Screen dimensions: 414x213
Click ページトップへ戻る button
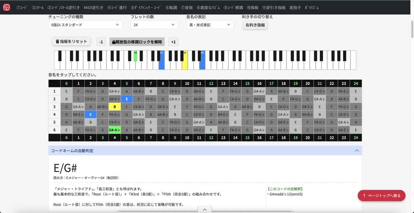pyautogui.click(x=382, y=195)
